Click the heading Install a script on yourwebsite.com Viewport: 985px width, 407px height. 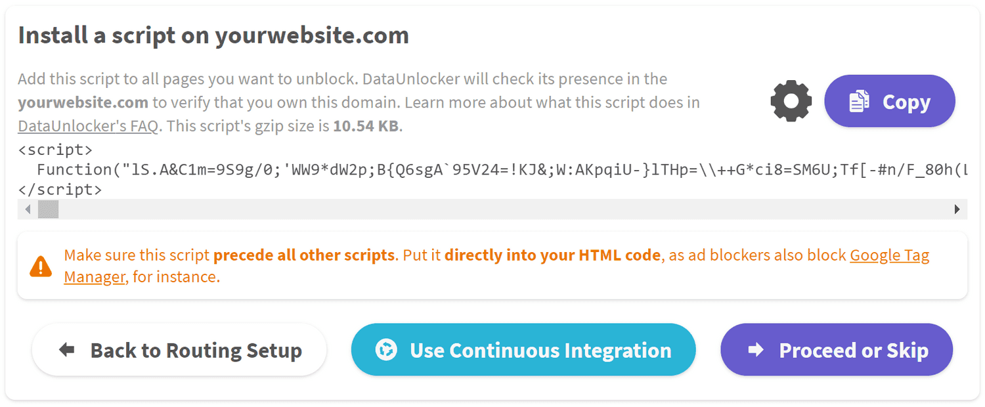213,35
